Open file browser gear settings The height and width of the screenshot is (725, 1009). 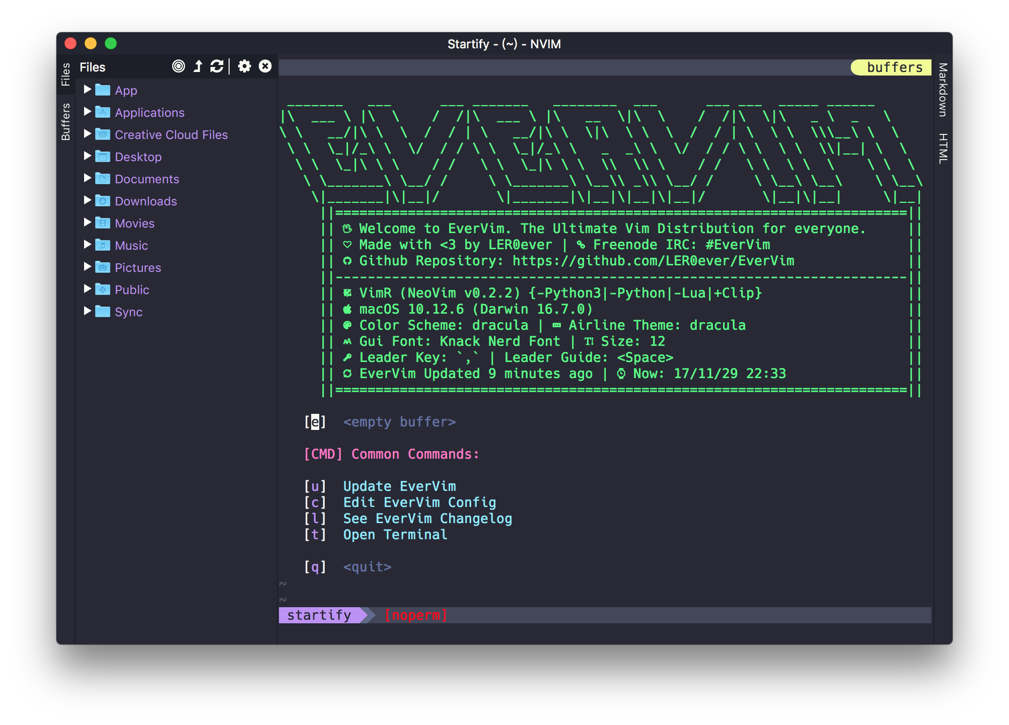(x=244, y=66)
